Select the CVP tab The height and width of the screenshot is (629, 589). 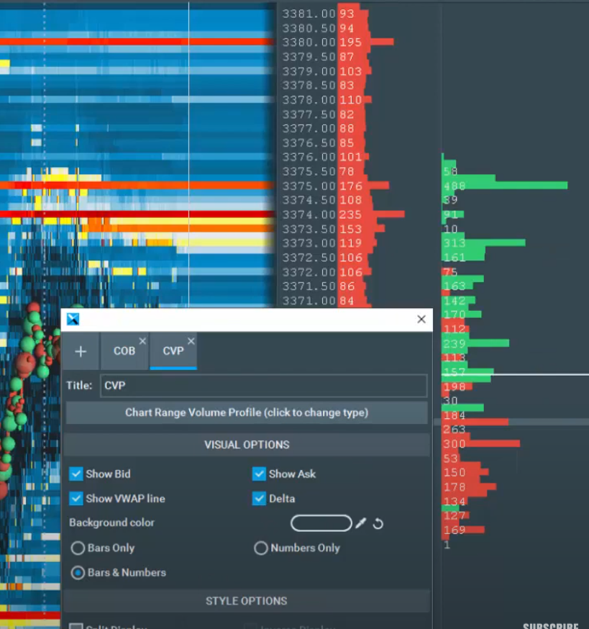(173, 351)
